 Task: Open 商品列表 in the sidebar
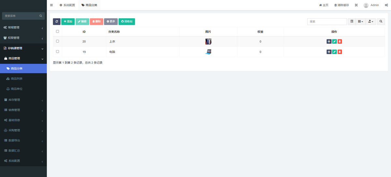tap(23, 79)
